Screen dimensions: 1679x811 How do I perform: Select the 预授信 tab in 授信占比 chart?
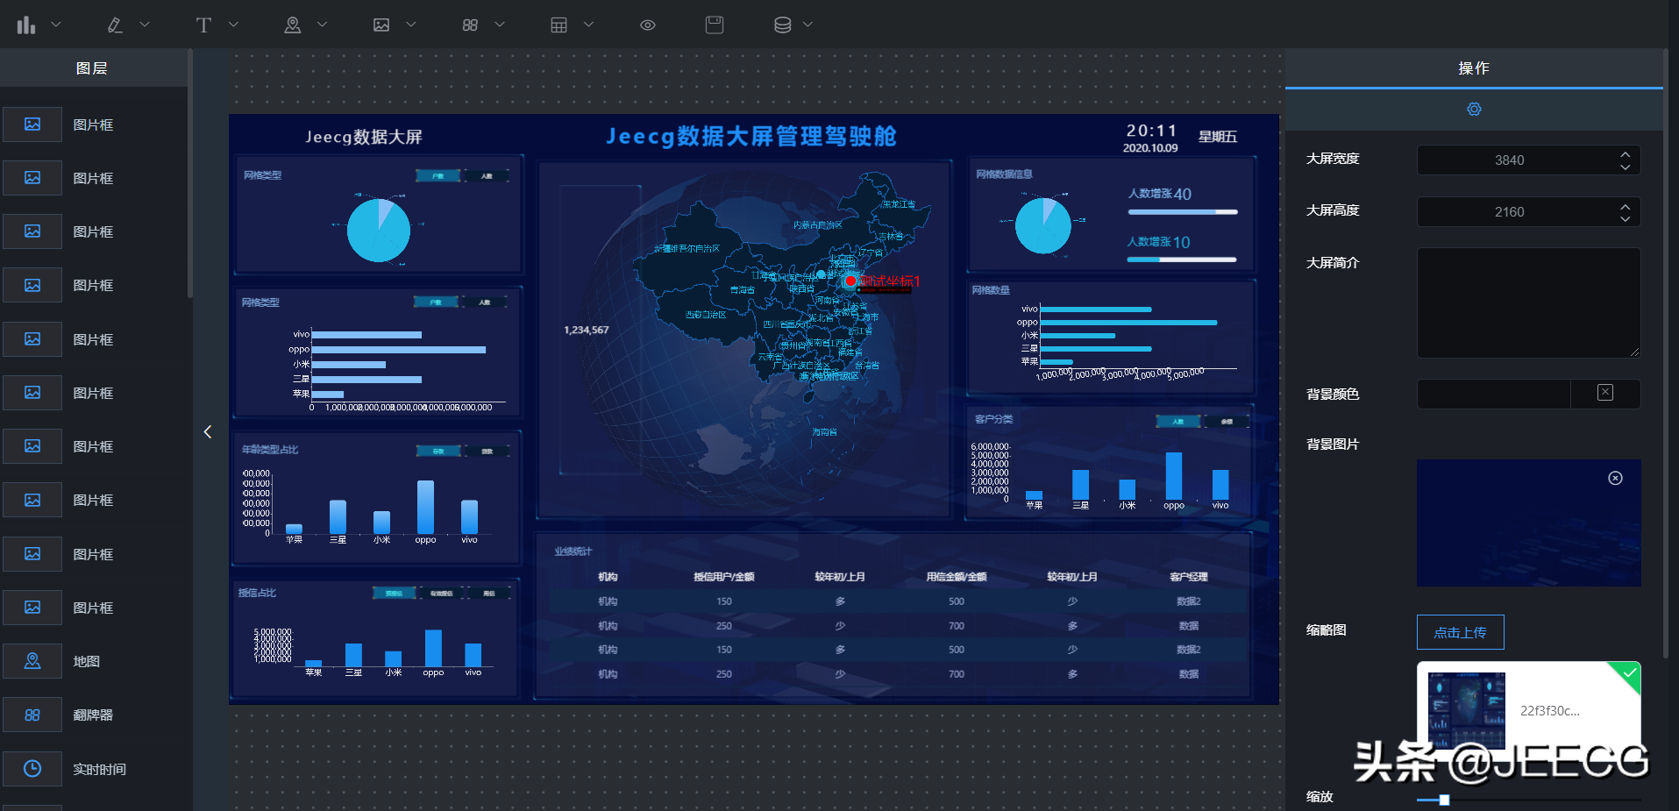coord(395,594)
